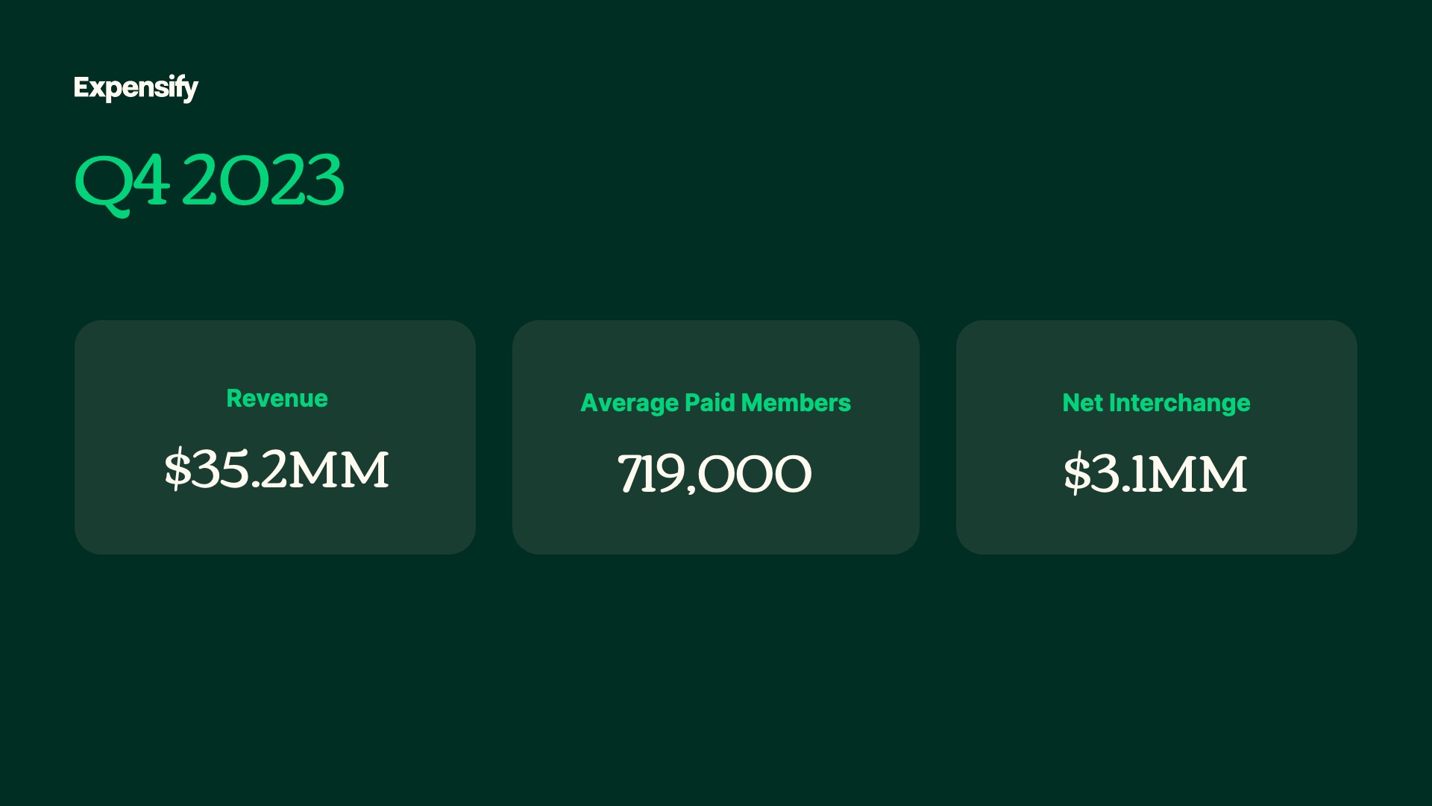Click the 719,000 members figure
This screenshot has width=1432, height=806.
click(715, 474)
